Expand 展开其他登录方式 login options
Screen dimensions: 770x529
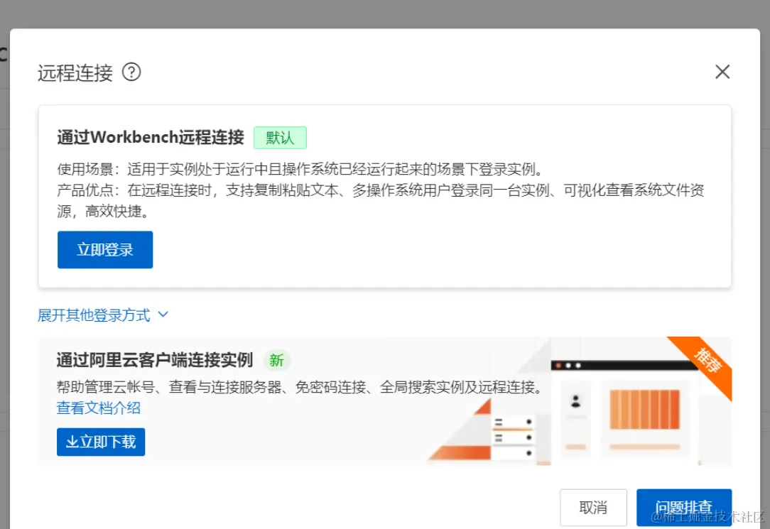102,315
